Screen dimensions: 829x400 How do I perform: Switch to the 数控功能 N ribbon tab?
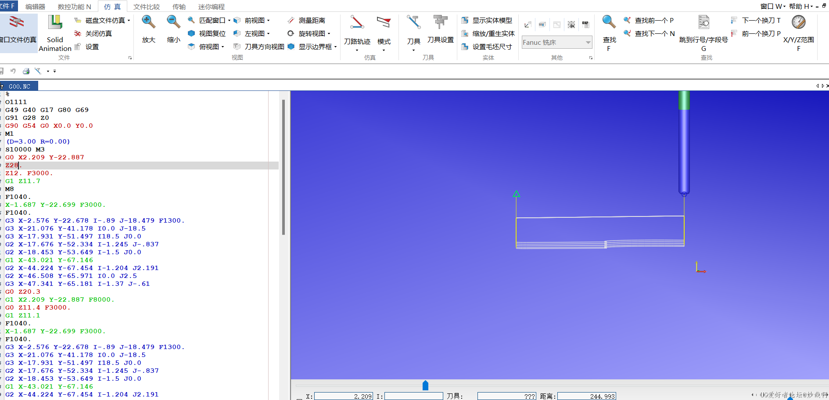[74, 7]
